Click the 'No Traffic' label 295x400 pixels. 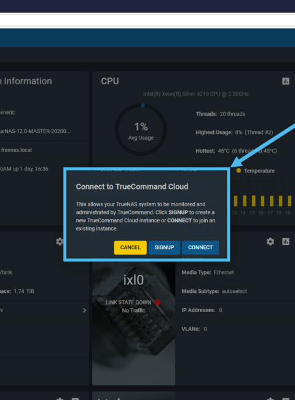tap(133, 310)
